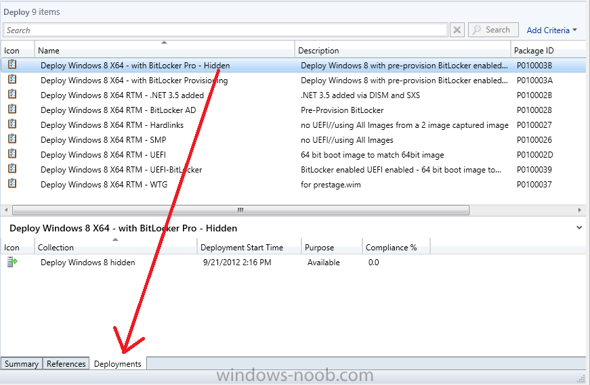The width and height of the screenshot is (590, 385).
Task: Collapse the details pane with chevron
Action: [x=579, y=227]
